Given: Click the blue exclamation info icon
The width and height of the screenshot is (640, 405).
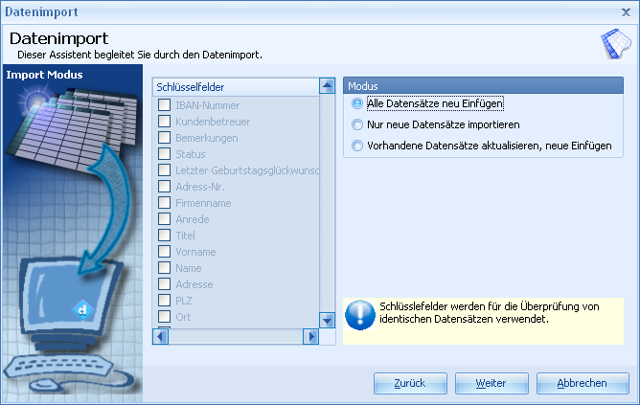Looking at the screenshot, I should pos(360,315).
